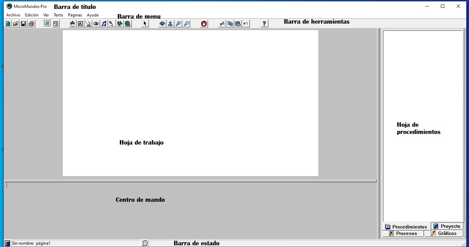Pick the globe hyperlink tool

[128, 24]
